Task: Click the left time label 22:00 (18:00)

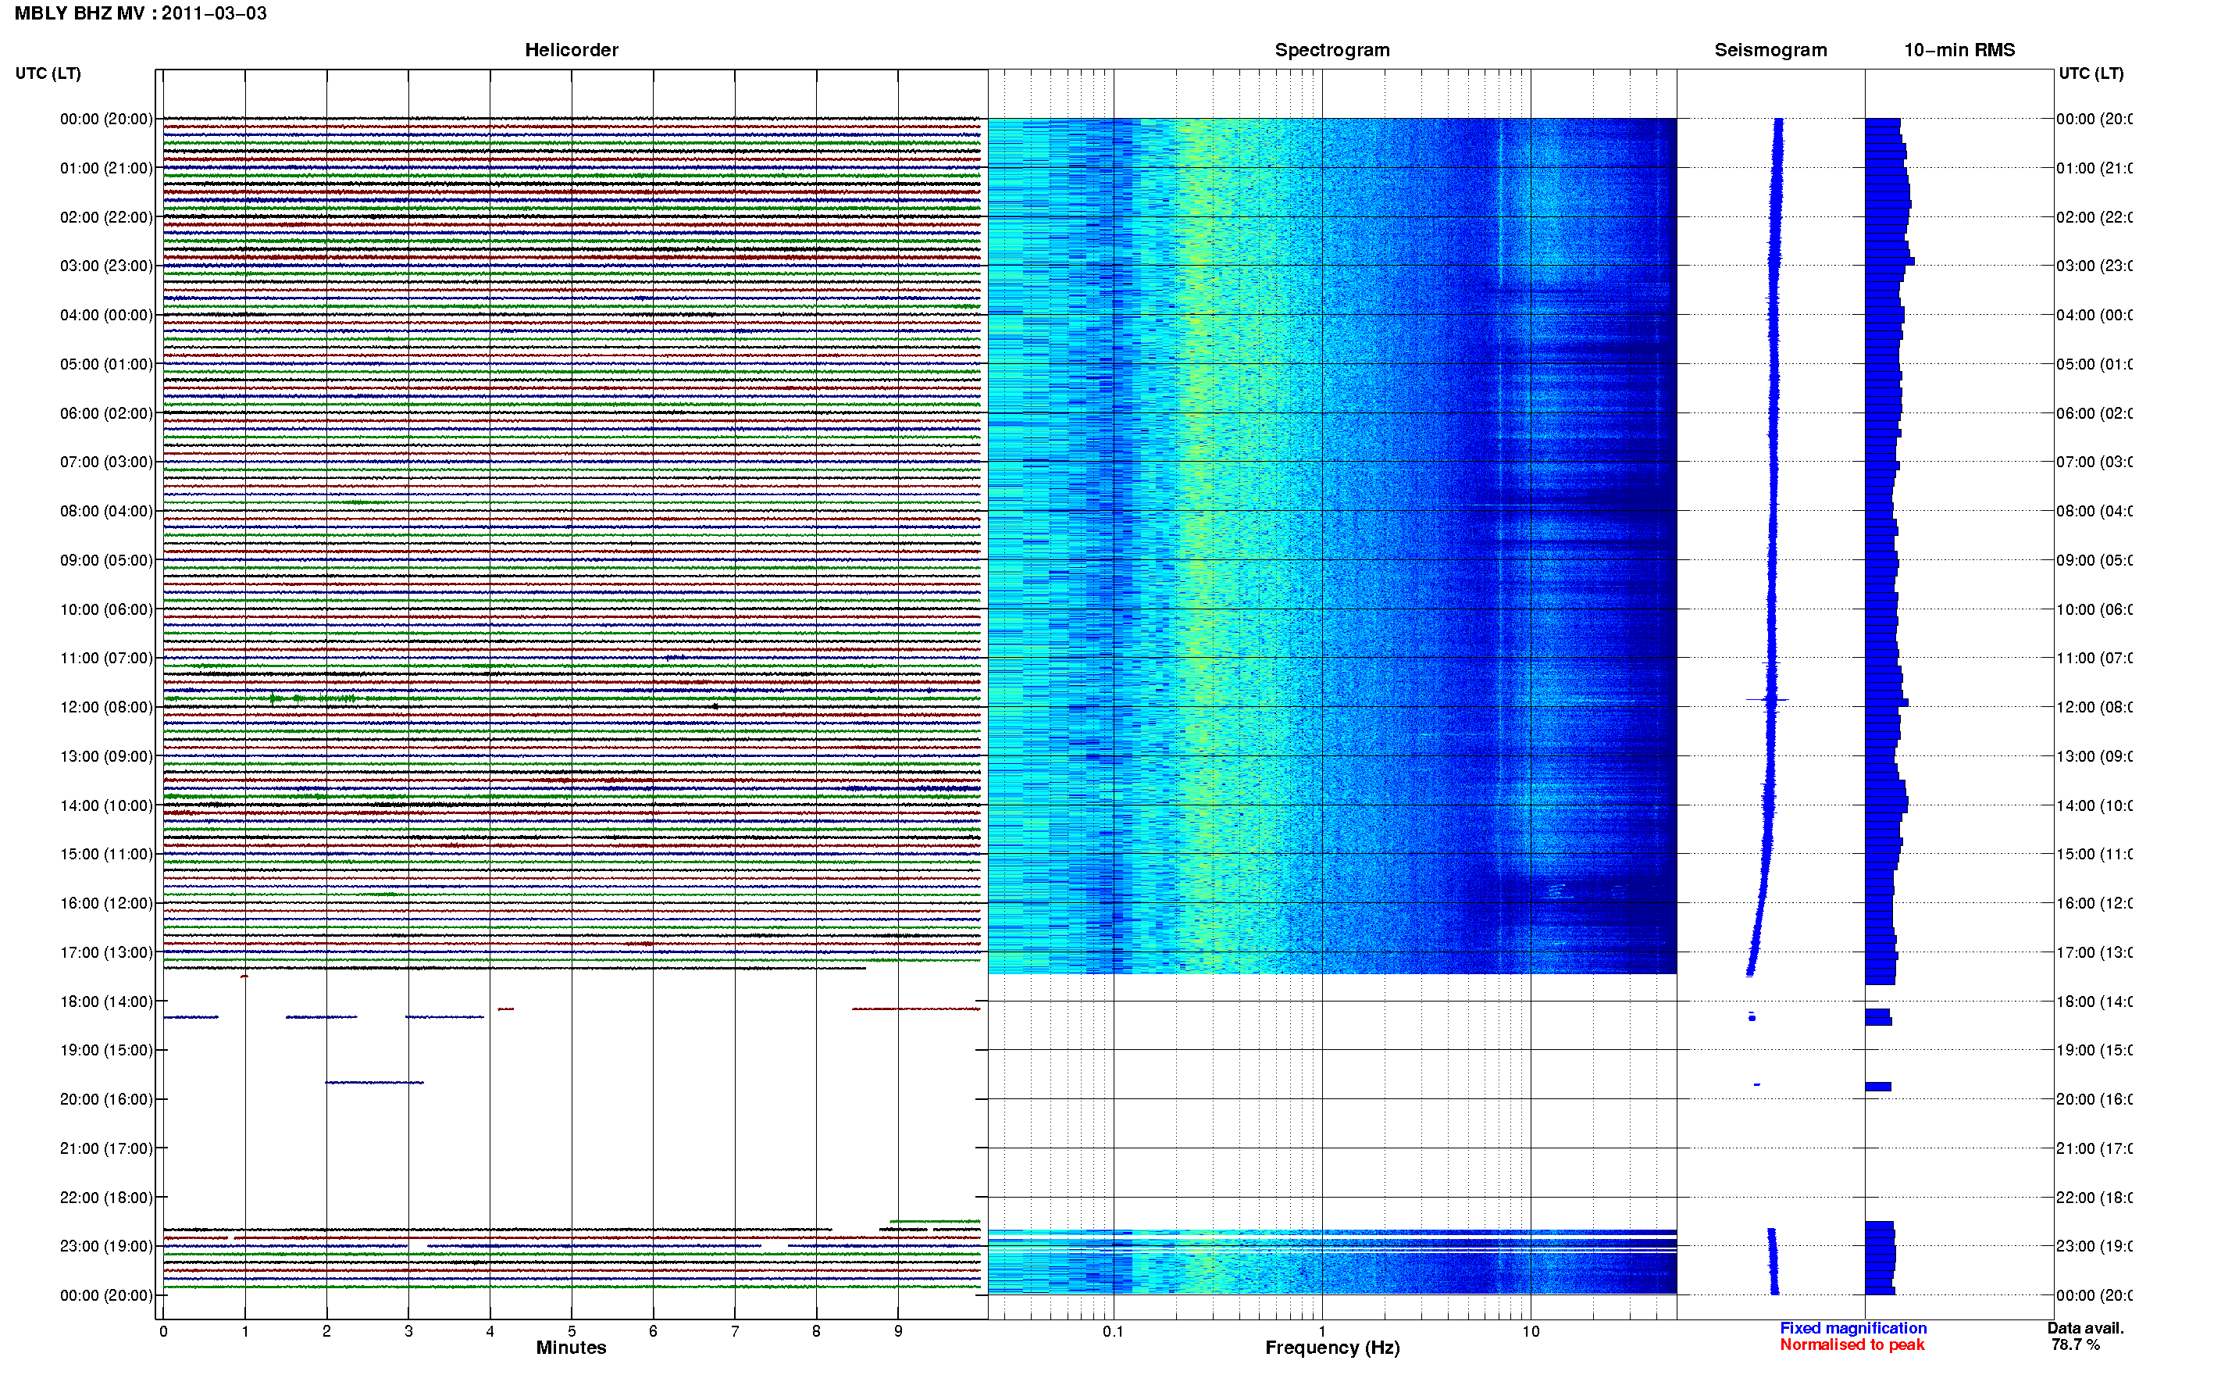Action: tap(106, 1198)
